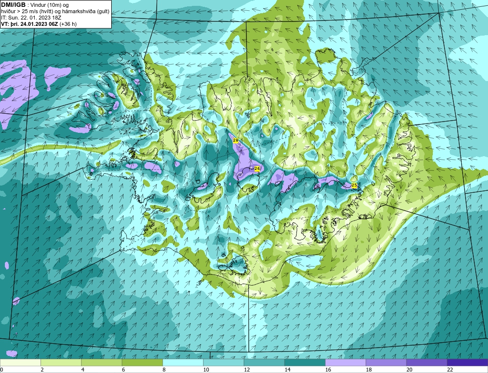This screenshot has height=373, width=488.
Task: Click the legend scale value '22'
Action: coord(450,370)
